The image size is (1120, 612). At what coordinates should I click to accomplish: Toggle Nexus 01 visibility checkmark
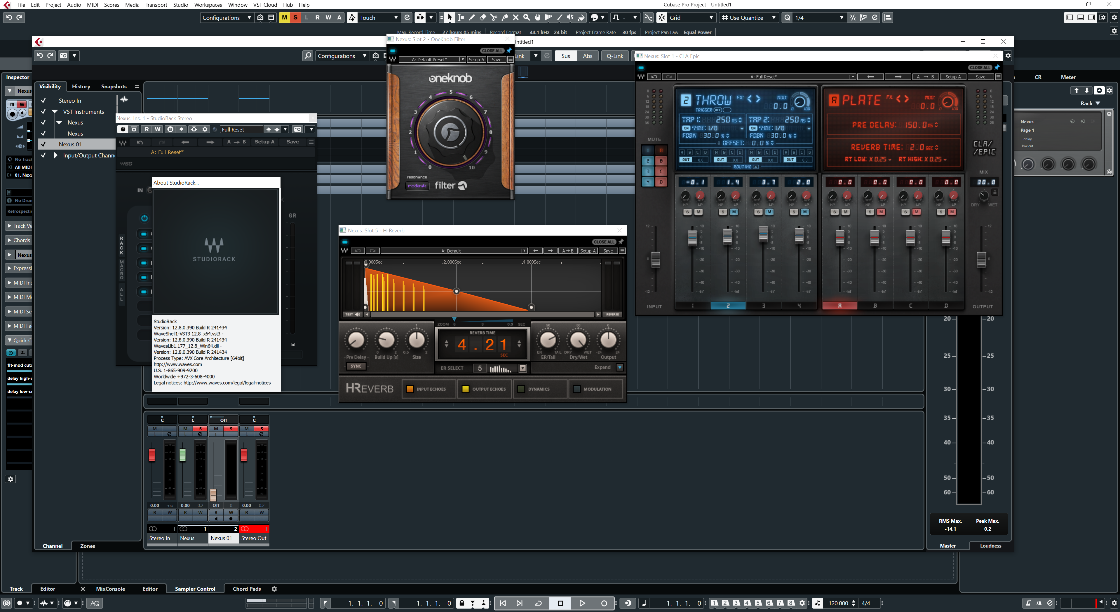(x=43, y=144)
